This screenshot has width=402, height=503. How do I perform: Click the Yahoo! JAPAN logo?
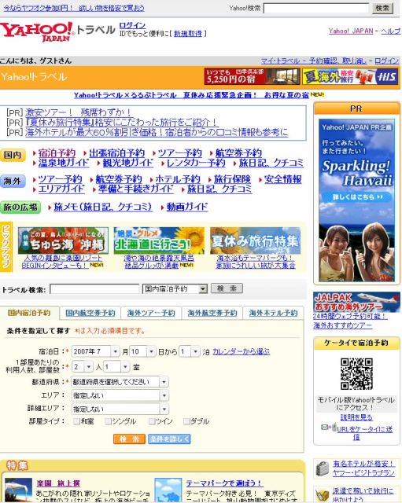pyautogui.click(x=37, y=31)
